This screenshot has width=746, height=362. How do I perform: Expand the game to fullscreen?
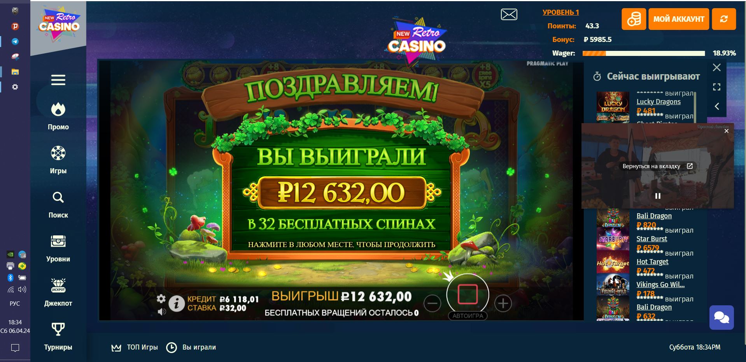tap(717, 87)
